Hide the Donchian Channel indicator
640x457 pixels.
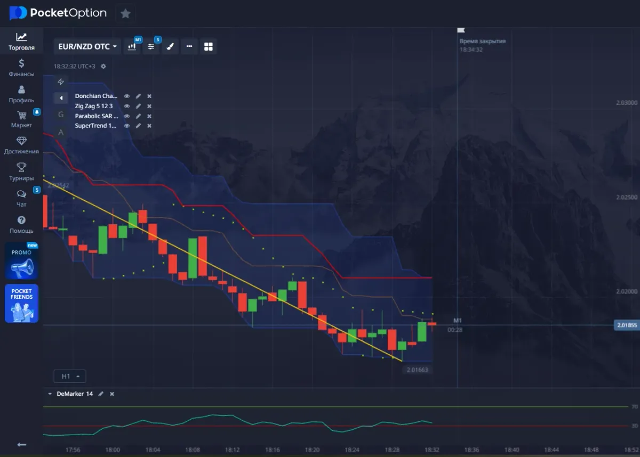point(126,96)
